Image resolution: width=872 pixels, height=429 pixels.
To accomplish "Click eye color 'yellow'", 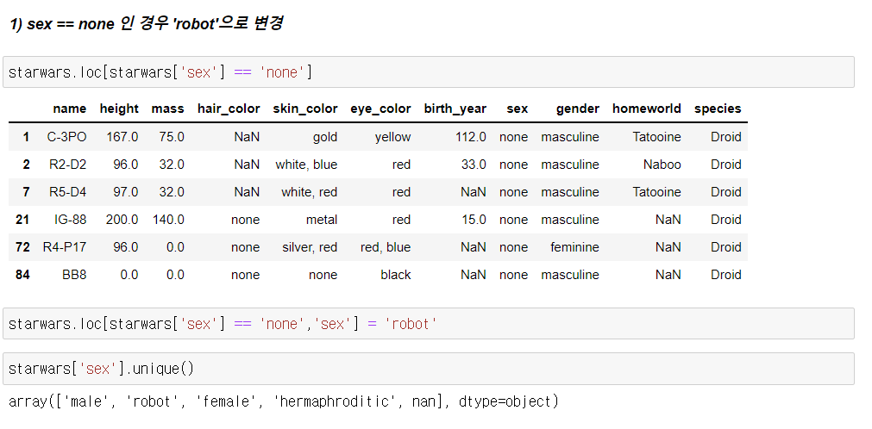I will [x=392, y=137].
